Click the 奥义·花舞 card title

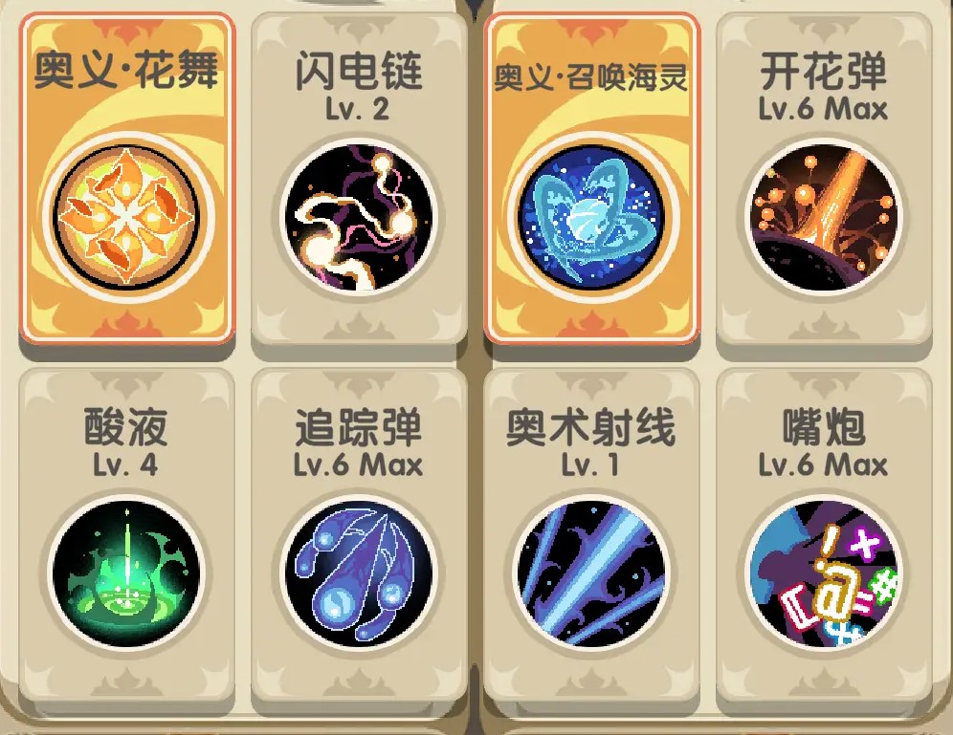pyautogui.click(x=125, y=70)
